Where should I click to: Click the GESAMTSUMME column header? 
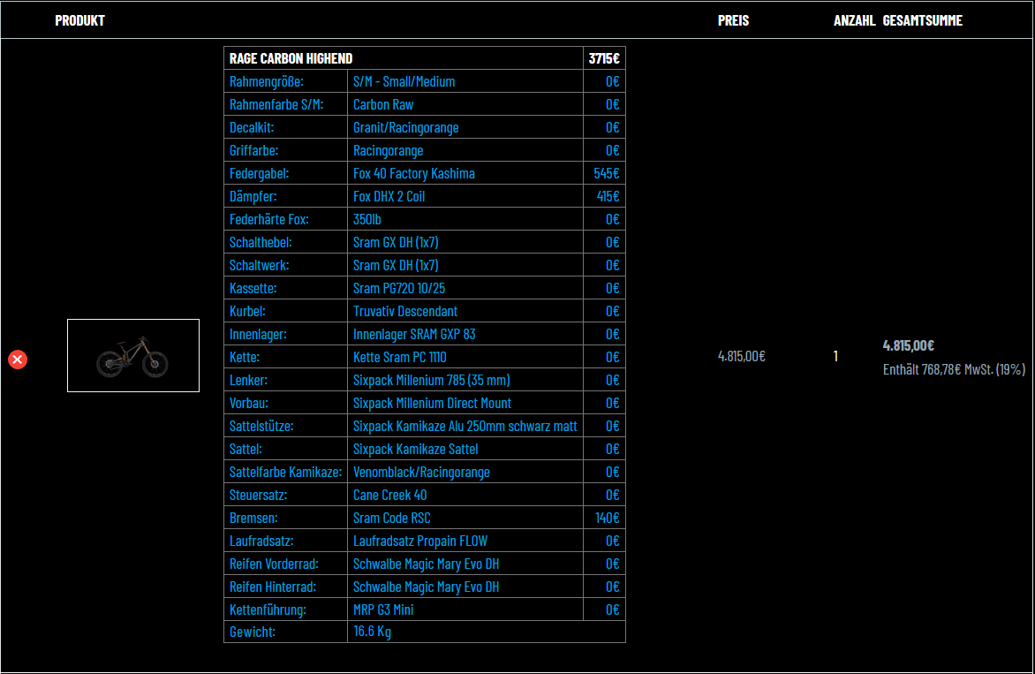(922, 20)
